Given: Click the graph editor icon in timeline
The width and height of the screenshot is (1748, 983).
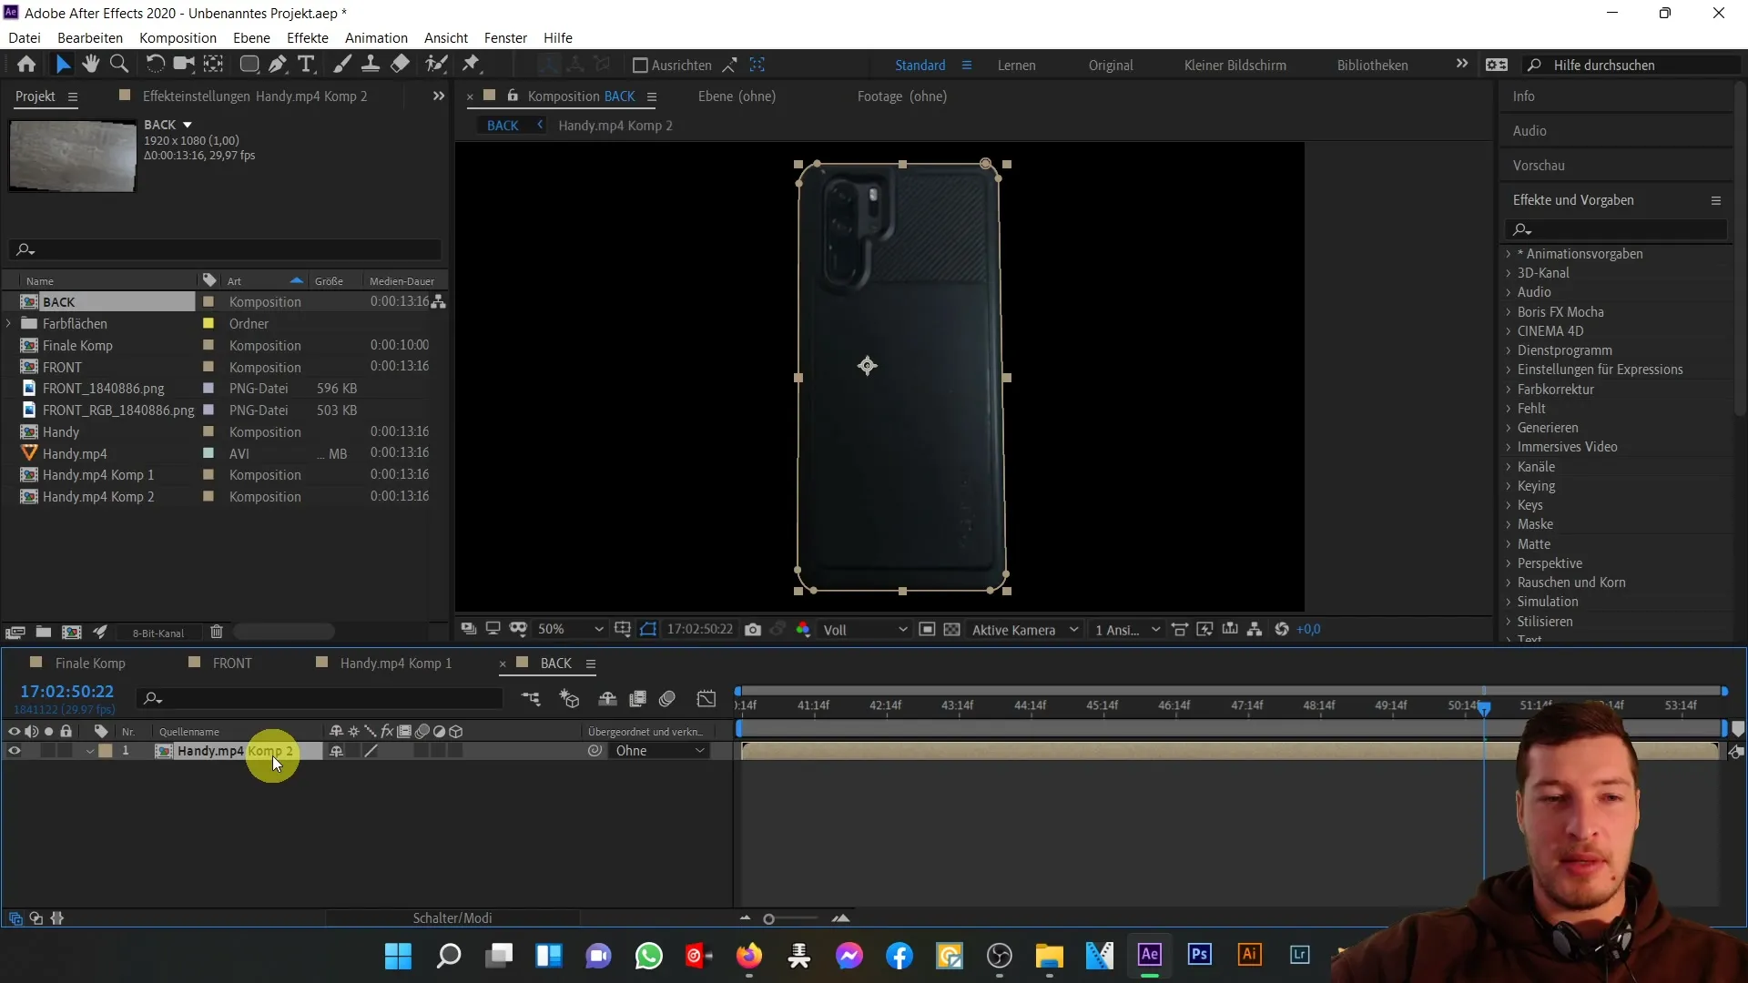Looking at the screenshot, I should tap(706, 699).
